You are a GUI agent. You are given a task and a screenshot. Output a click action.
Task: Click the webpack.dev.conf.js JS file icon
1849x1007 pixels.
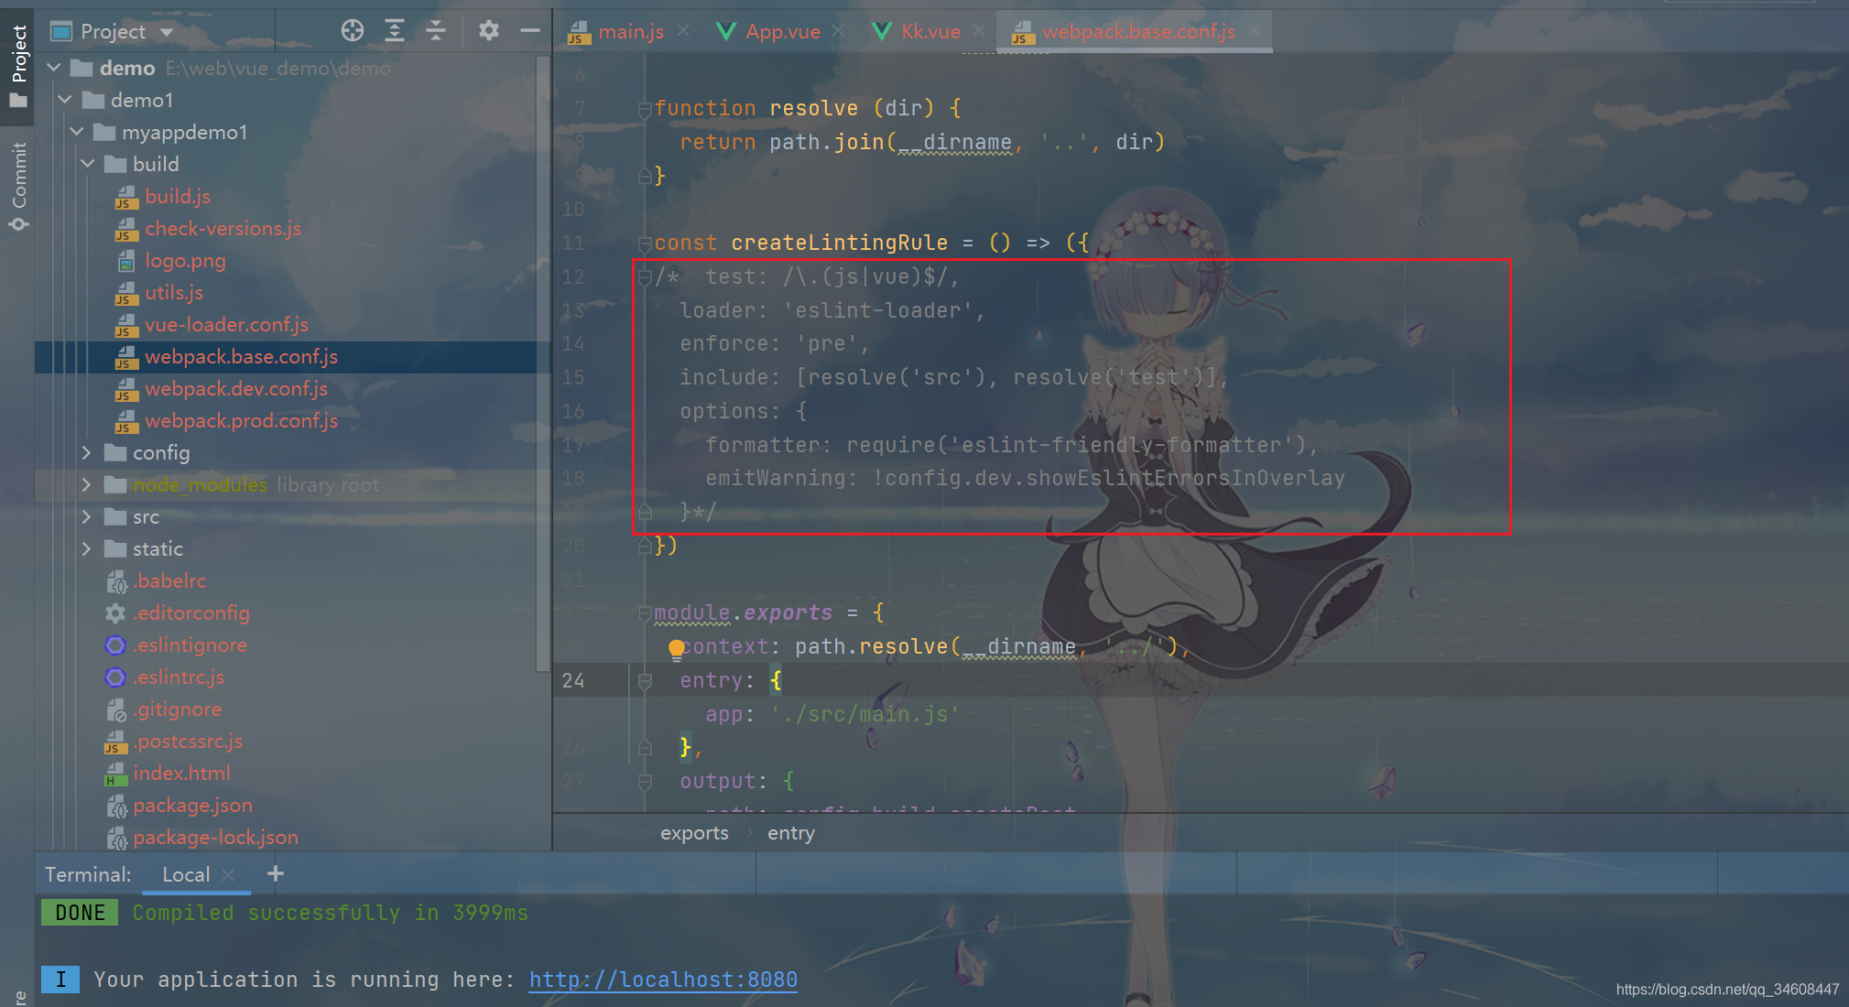pyautogui.click(x=126, y=389)
